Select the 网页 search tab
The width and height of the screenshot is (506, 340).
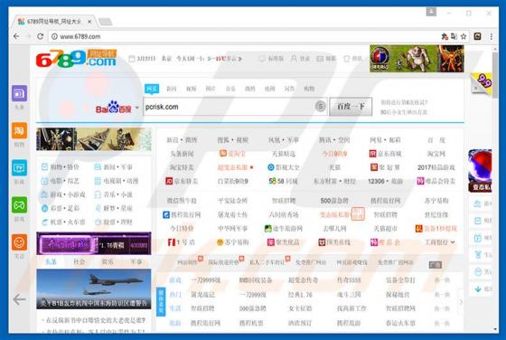pyautogui.click(x=152, y=89)
